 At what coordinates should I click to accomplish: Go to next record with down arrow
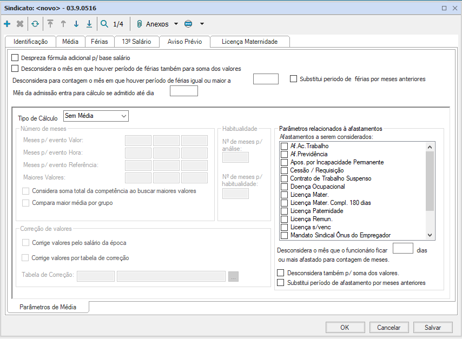[x=76, y=24]
